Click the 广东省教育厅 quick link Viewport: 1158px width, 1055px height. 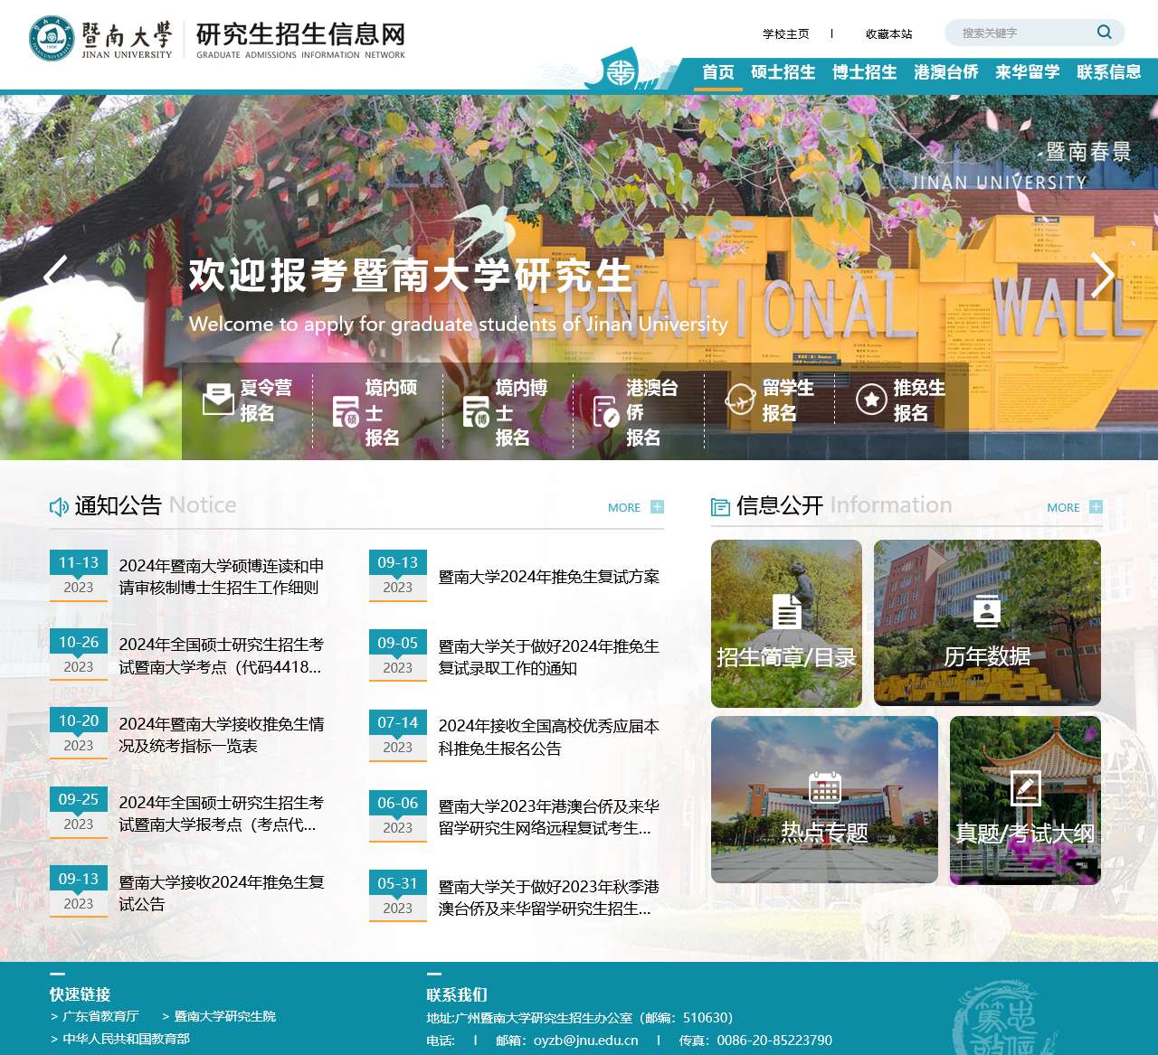[100, 1017]
